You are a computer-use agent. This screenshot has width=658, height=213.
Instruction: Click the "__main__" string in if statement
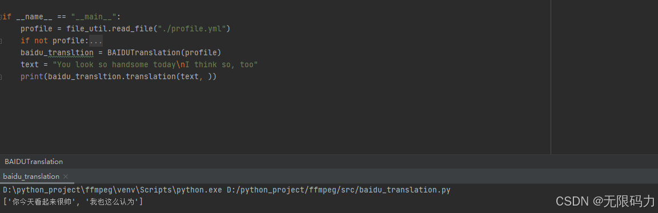(x=94, y=17)
